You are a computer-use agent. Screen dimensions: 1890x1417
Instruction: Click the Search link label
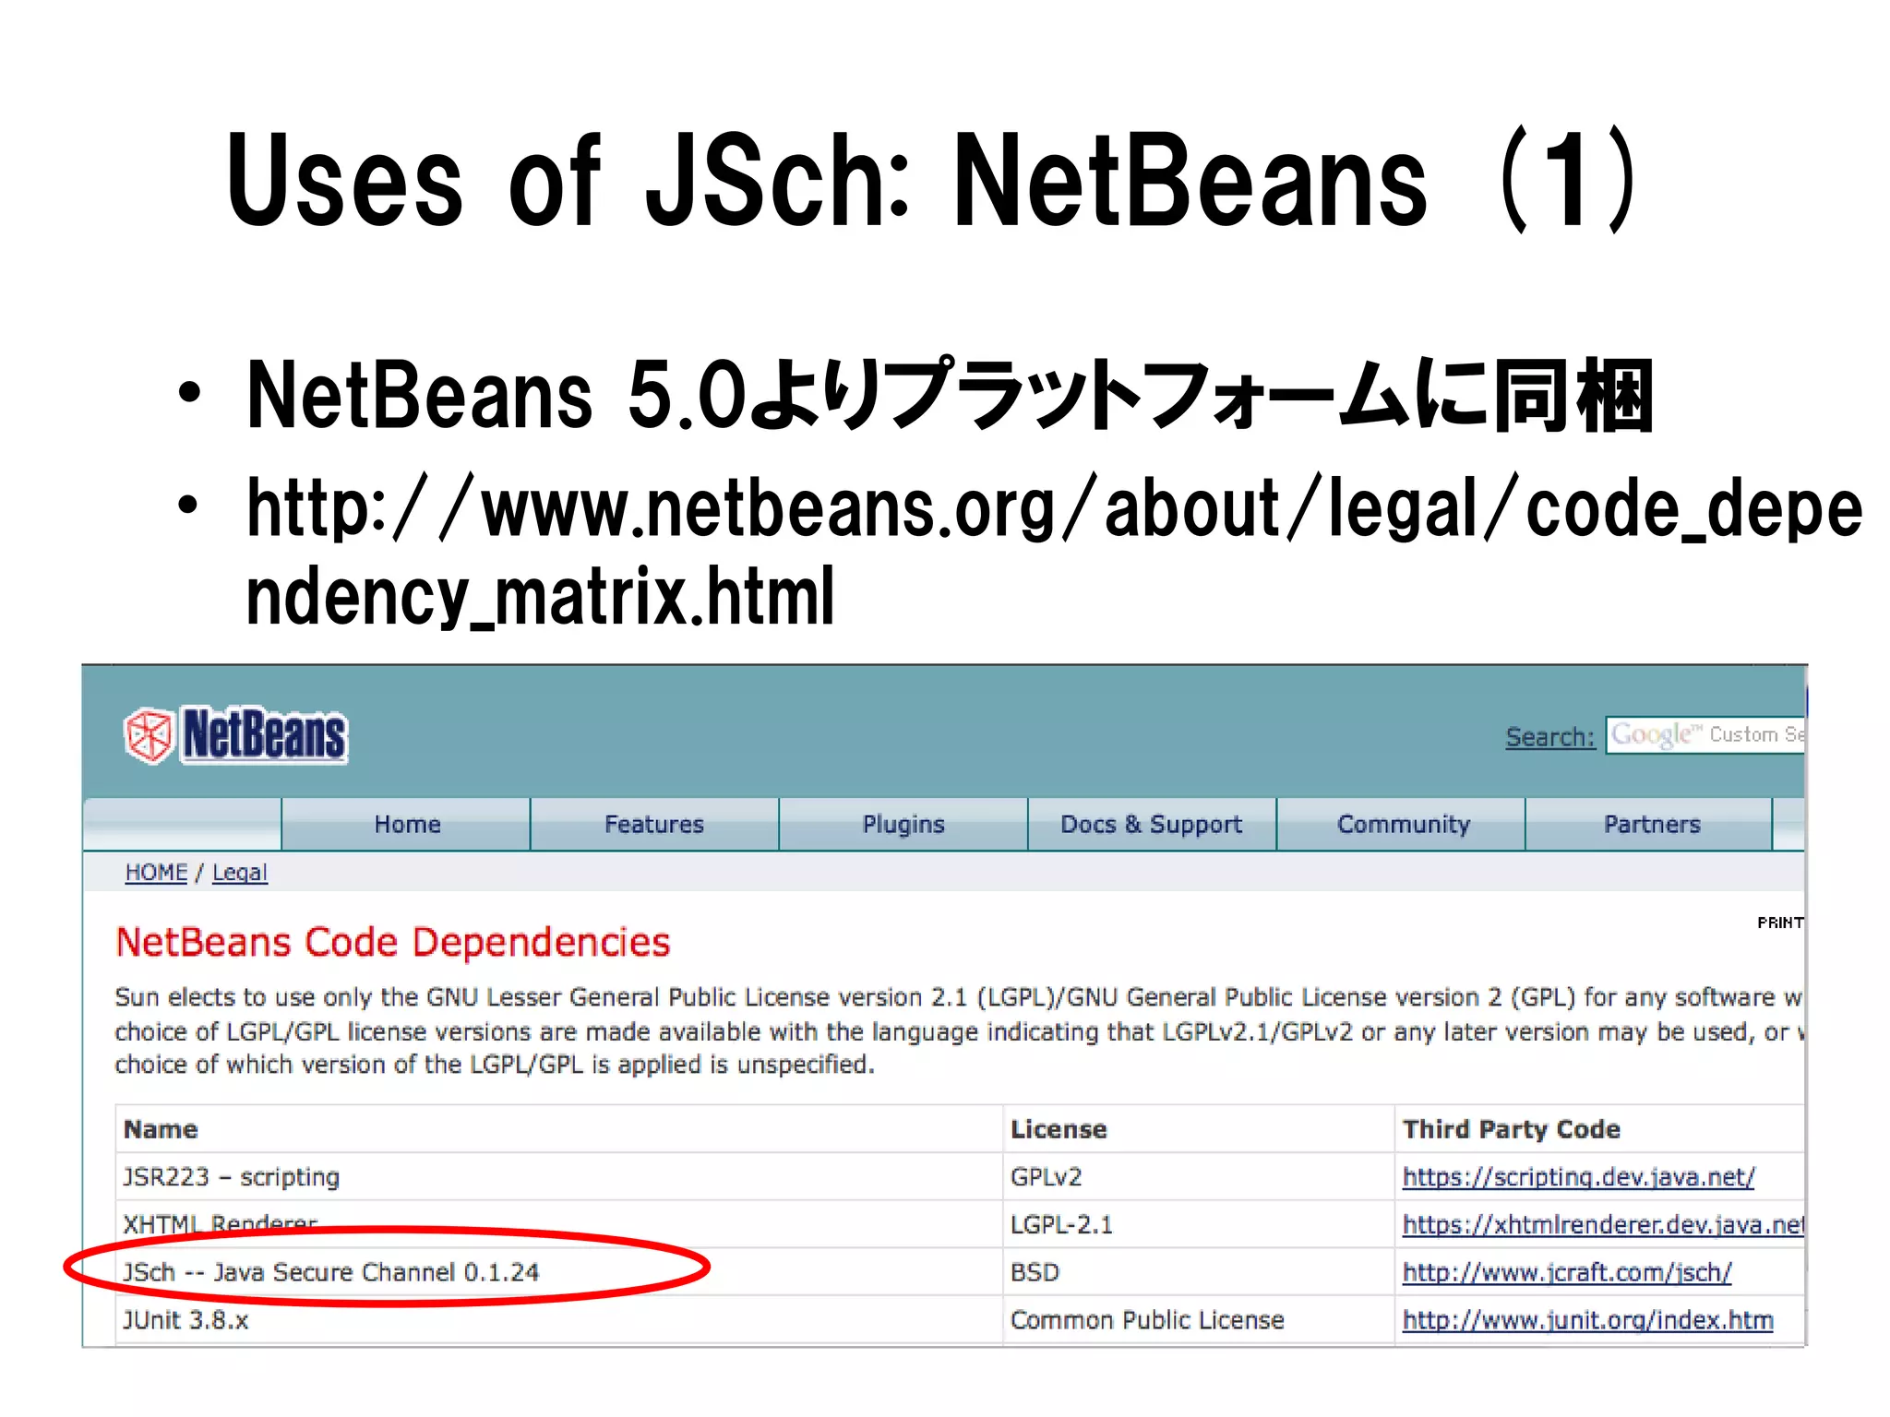click(x=1549, y=737)
